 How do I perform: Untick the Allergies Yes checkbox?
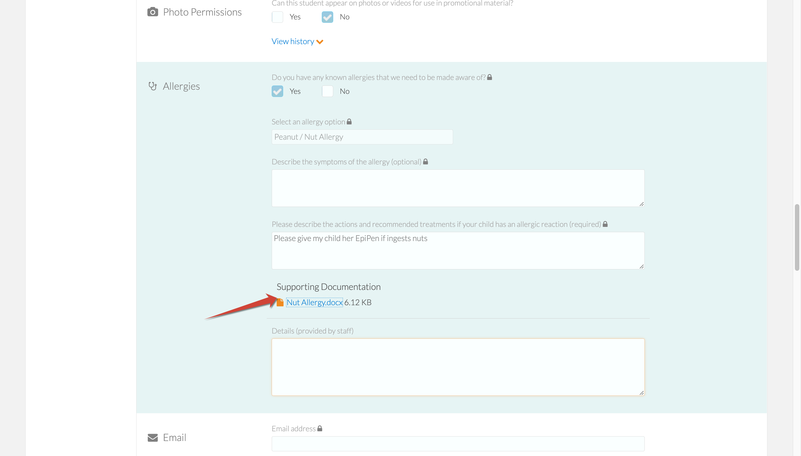pyautogui.click(x=278, y=91)
